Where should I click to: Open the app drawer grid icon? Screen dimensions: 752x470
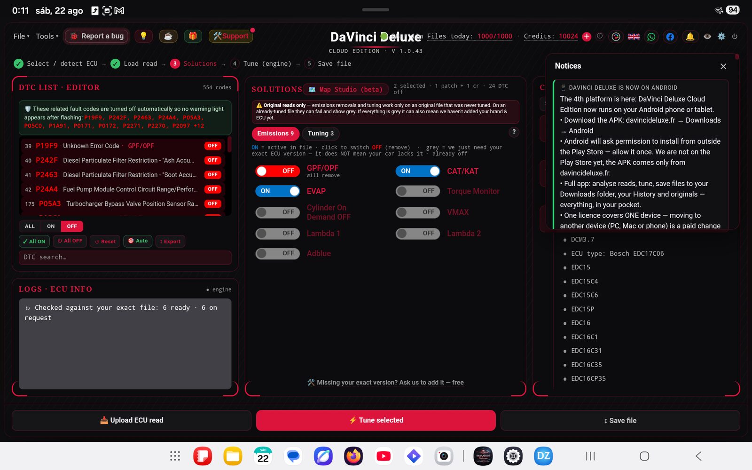tap(175, 456)
